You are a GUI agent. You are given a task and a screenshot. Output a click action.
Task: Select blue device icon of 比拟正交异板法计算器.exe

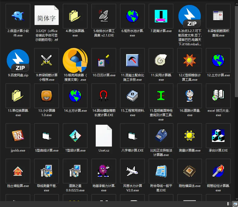(161, 136)
